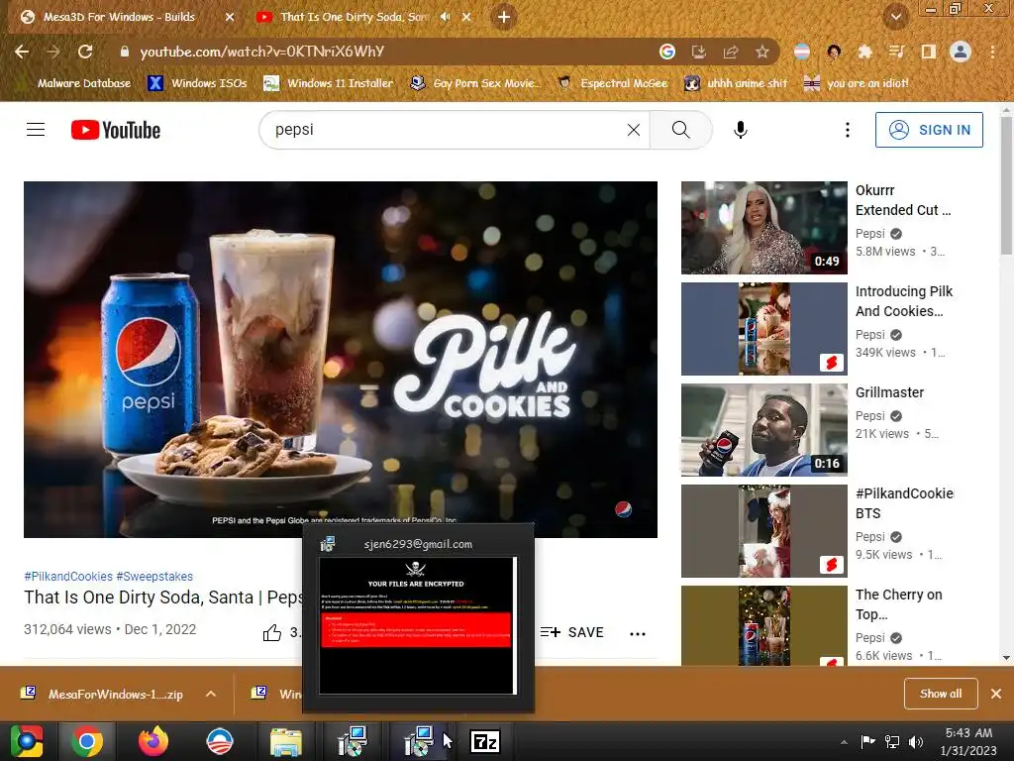
Task: Switch to Mesa3D For Windows tab
Action: (x=120, y=17)
